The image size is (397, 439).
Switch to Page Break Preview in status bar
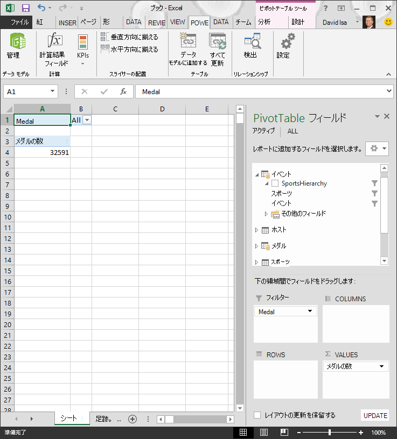(284, 433)
